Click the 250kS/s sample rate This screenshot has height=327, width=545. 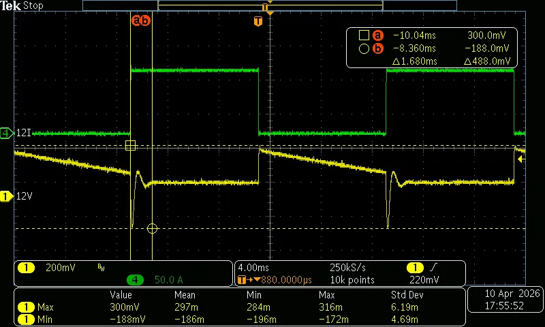(347, 268)
